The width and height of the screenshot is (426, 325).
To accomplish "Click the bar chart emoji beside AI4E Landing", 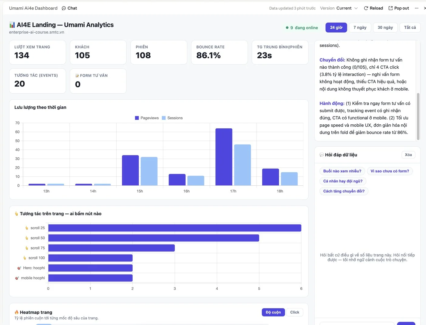I will pyautogui.click(x=12, y=25).
